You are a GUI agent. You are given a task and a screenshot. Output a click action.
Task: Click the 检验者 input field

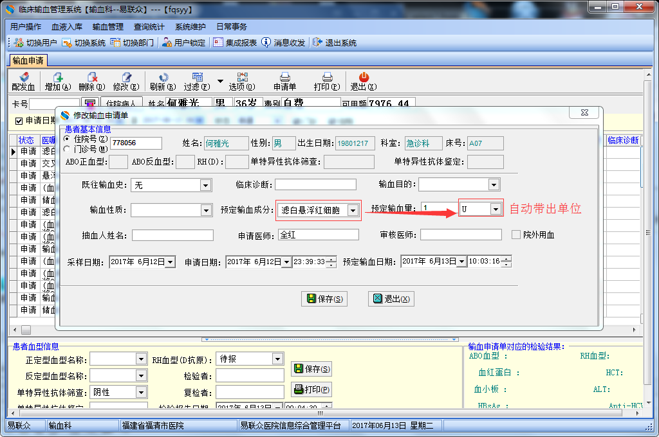click(x=250, y=376)
